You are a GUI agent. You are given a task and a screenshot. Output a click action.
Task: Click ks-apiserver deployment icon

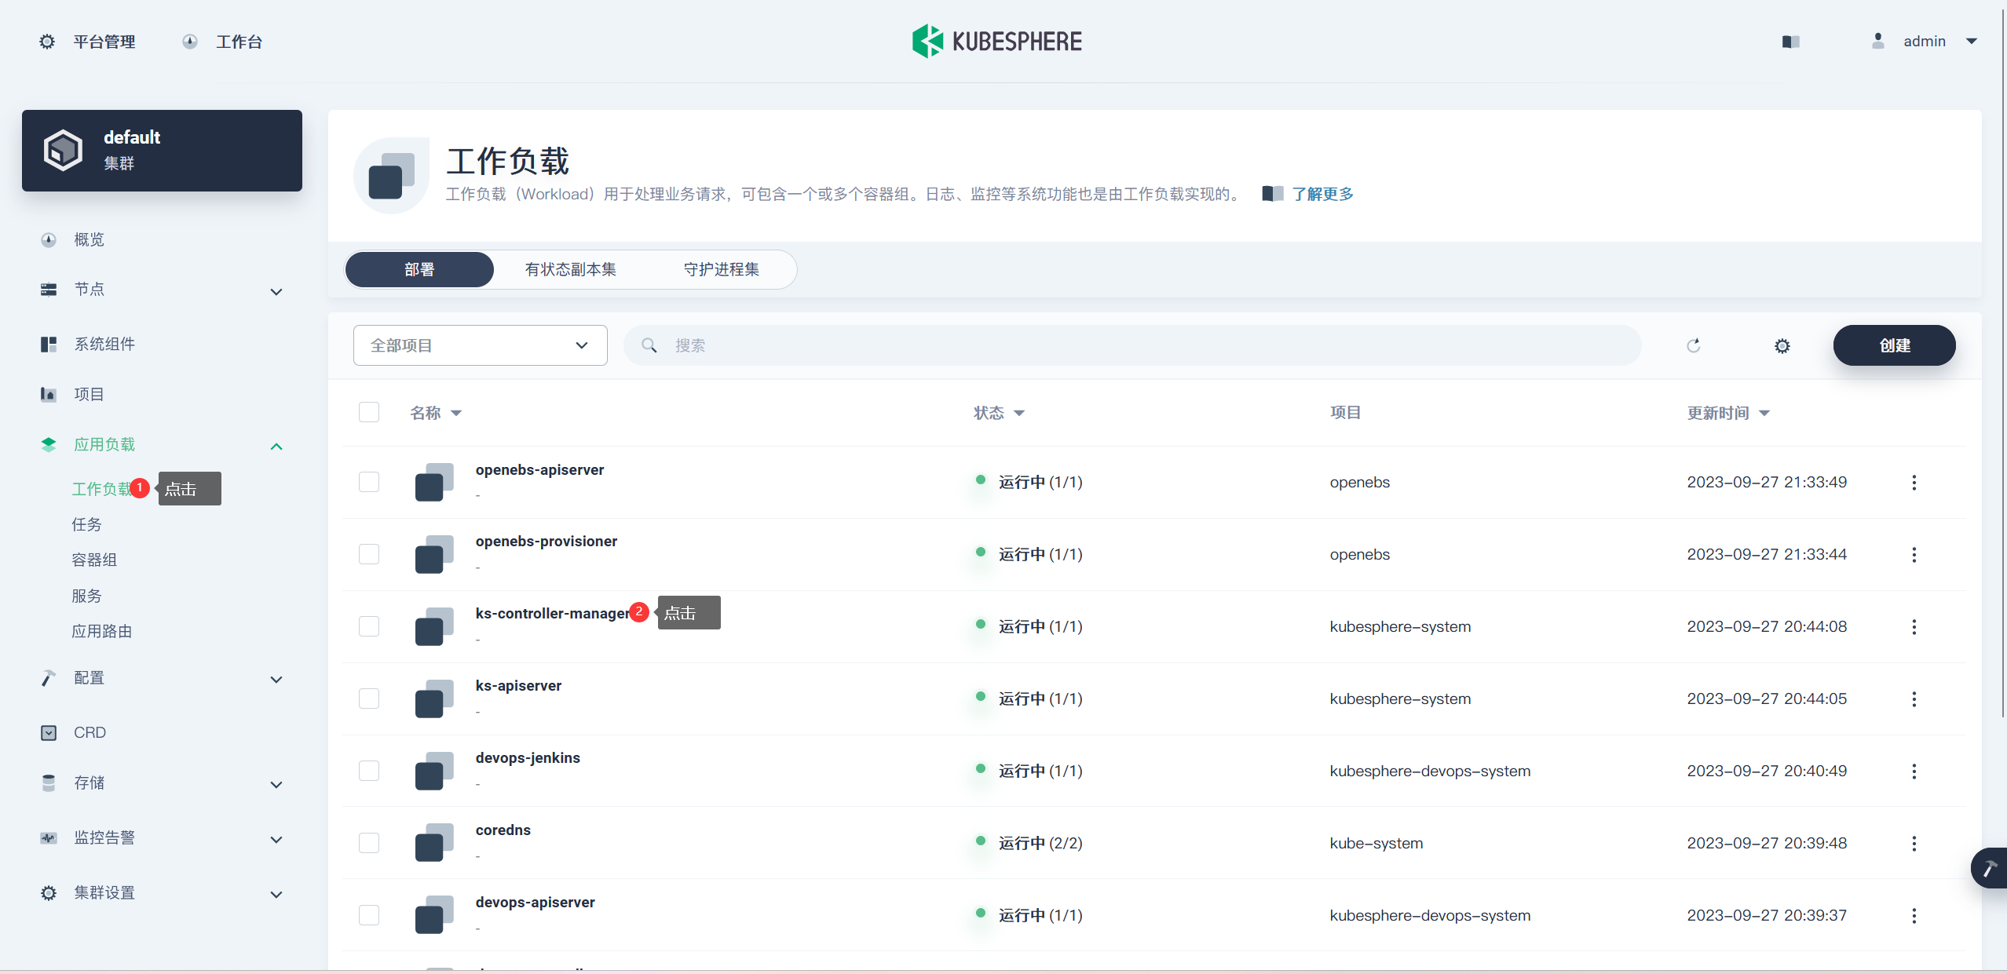click(434, 699)
